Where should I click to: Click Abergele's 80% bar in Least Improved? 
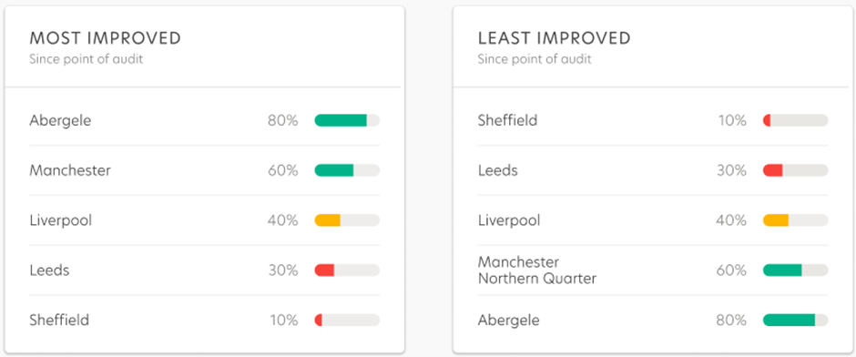tap(795, 321)
